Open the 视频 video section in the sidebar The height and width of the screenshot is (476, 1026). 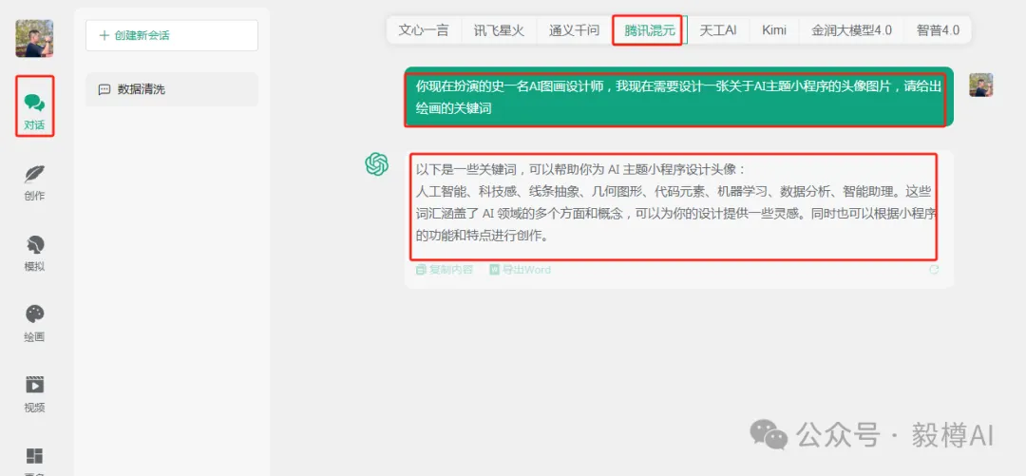35,395
